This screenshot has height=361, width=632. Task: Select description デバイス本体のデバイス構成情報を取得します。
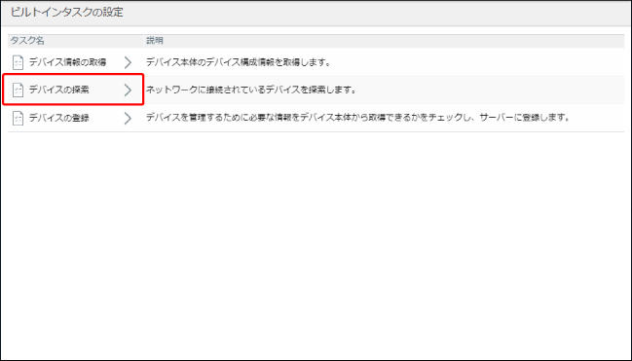tap(239, 62)
